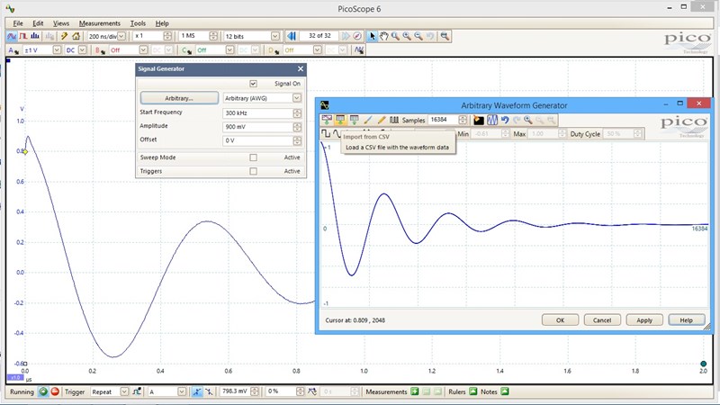The width and height of the screenshot is (720, 405).
Task: Click the Samples 16384 field
Action: pos(443,120)
